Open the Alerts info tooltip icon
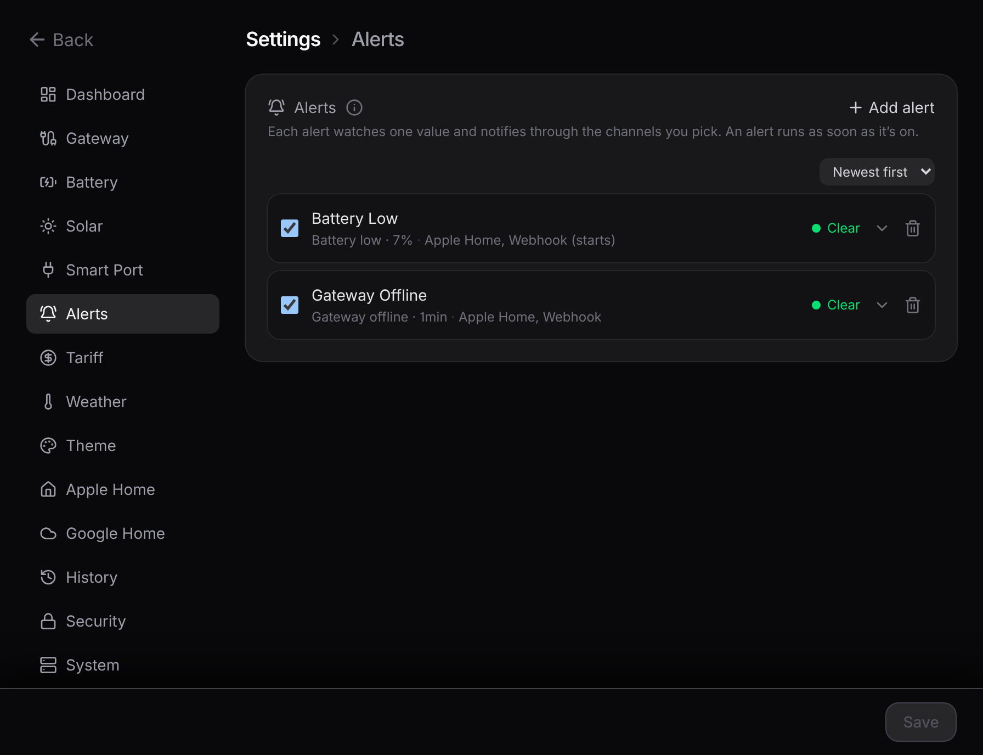 354,108
